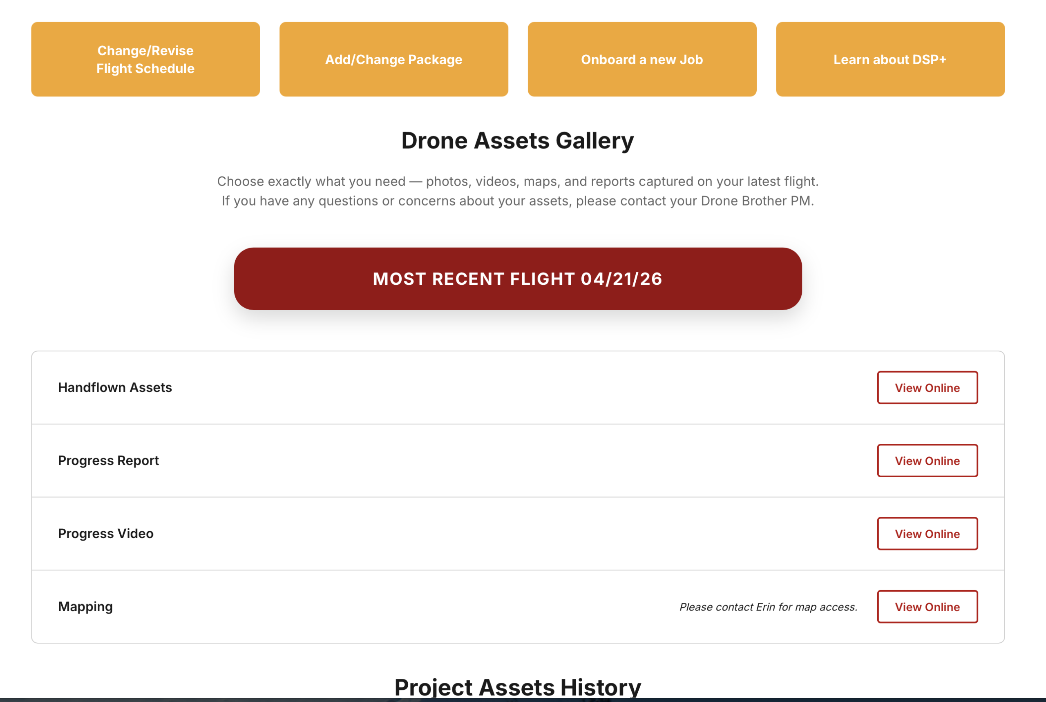Click the flight date shown on red banner
The width and height of the screenshot is (1046, 702).
click(622, 279)
